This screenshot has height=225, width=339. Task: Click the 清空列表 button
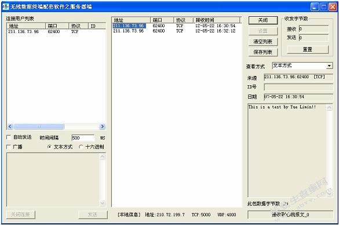tap(263, 41)
